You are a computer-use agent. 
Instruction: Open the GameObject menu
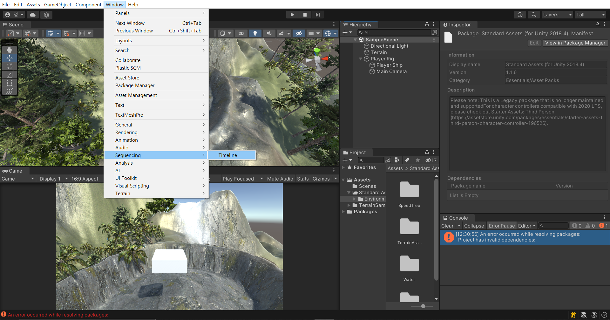(58, 4)
